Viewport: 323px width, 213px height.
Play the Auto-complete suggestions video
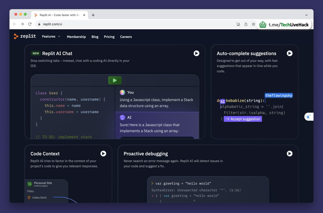[x=290, y=53]
